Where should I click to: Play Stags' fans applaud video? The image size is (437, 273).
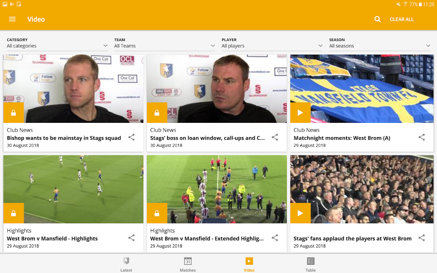(300, 213)
